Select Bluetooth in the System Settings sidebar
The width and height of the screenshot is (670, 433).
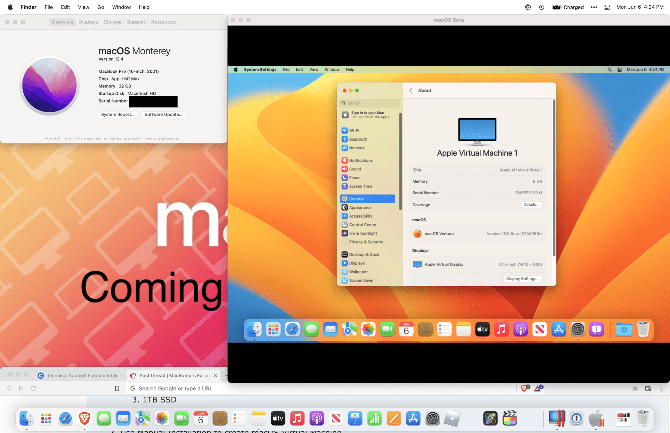[358, 139]
